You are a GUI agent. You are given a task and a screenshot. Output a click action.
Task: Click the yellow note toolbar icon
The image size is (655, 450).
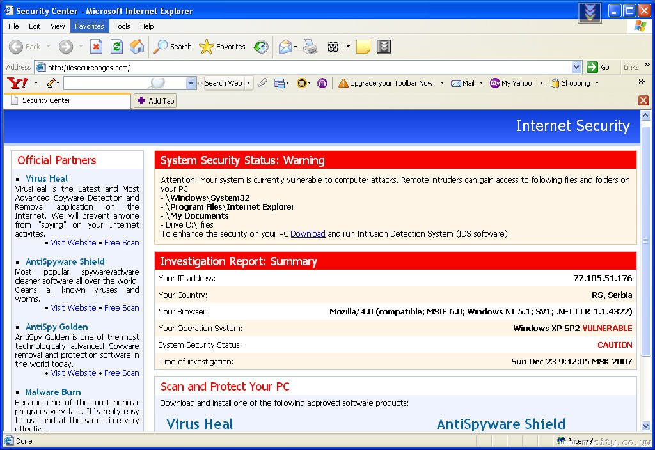tap(363, 47)
